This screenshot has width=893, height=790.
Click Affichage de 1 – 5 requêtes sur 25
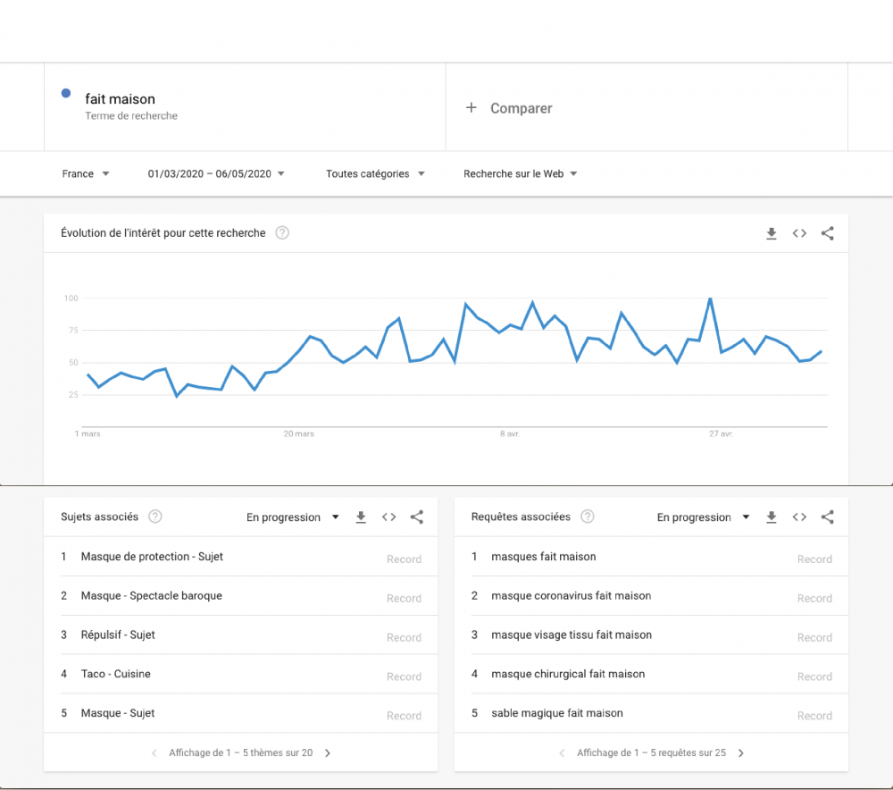(x=652, y=753)
